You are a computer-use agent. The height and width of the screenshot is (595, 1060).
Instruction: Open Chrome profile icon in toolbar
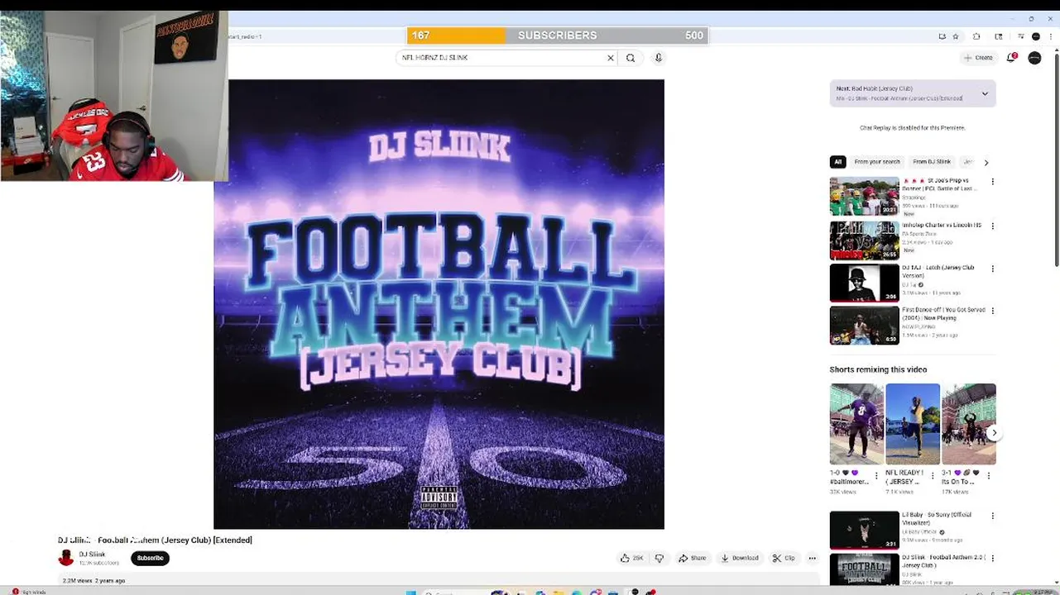pyautogui.click(x=1035, y=36)
